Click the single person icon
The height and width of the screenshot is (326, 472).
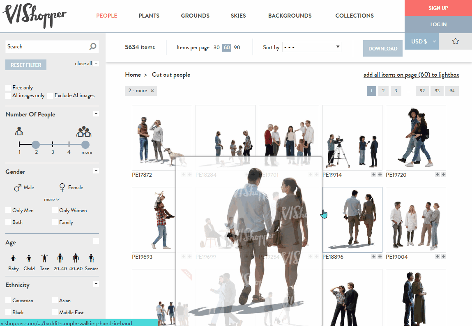(x=19, y=131)
